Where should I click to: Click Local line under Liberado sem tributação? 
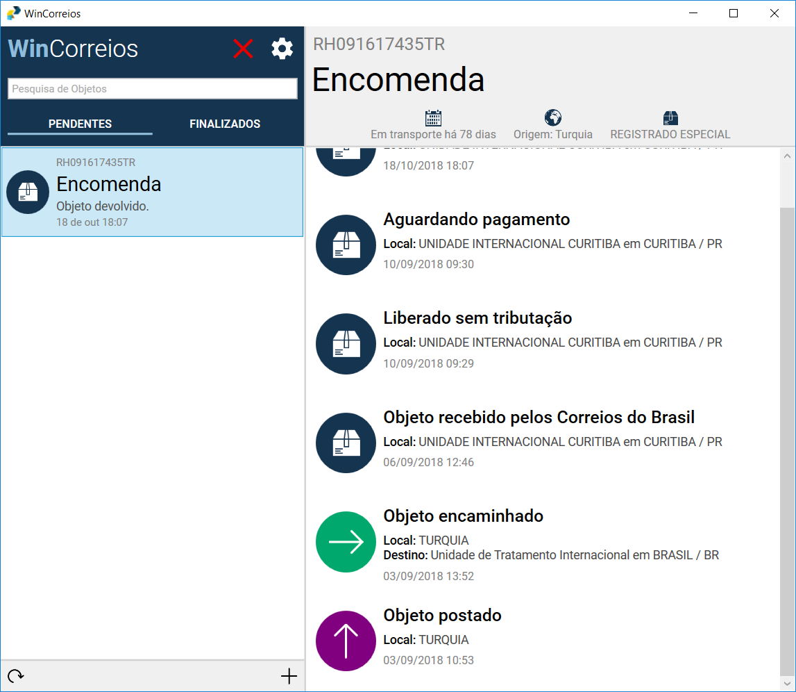553,343
